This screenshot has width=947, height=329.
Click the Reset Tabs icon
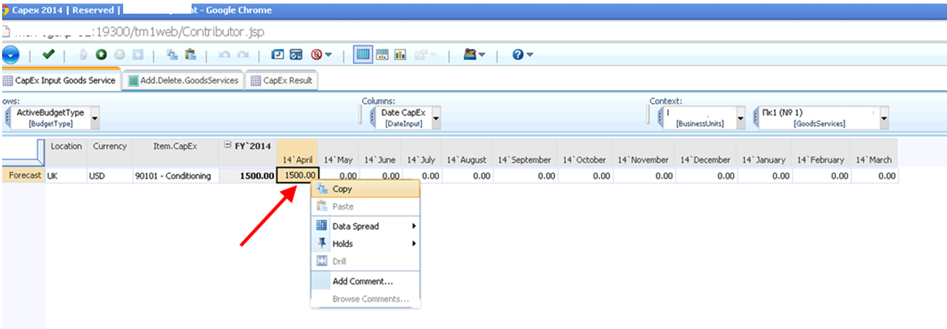[x=296, y=55]
